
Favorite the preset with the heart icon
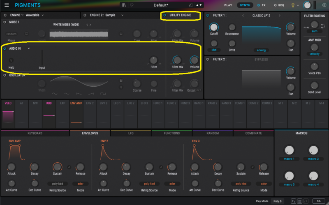pyautogui.click(x=132, y=5)
